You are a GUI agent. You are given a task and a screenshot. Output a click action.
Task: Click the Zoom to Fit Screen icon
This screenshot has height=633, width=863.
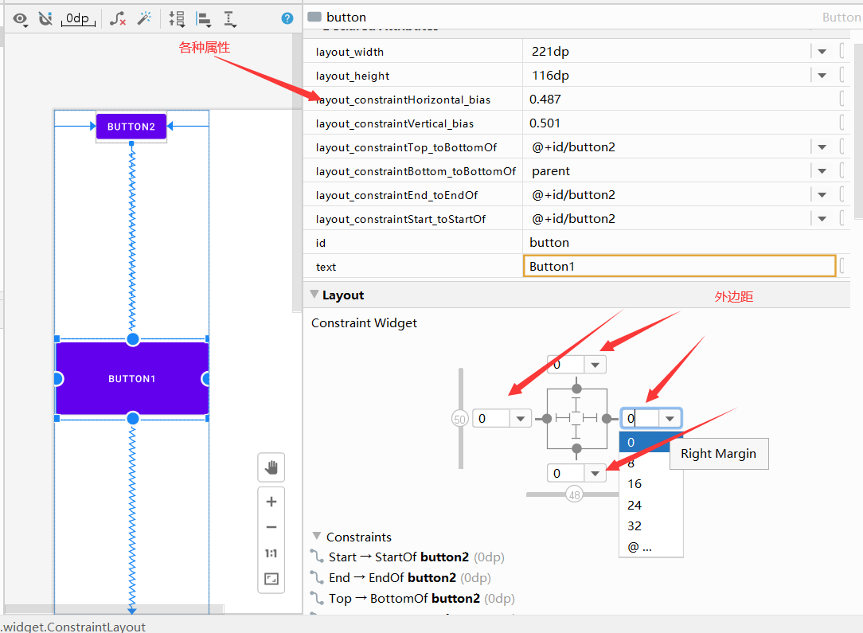[x=271, y=579]
